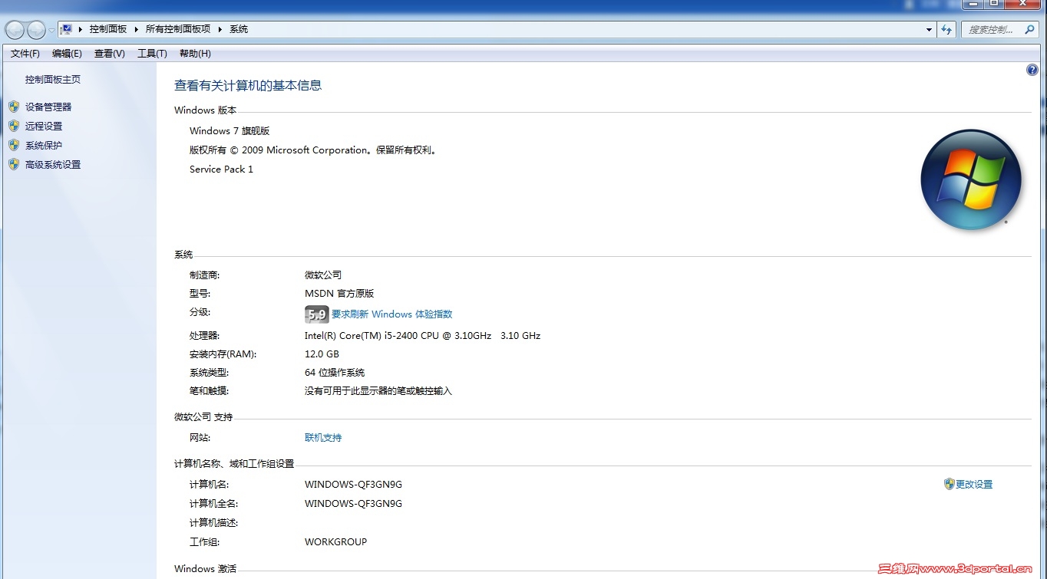Click the shield icon beside 系统保护
1047x579 pixels.
coord(14,145)
